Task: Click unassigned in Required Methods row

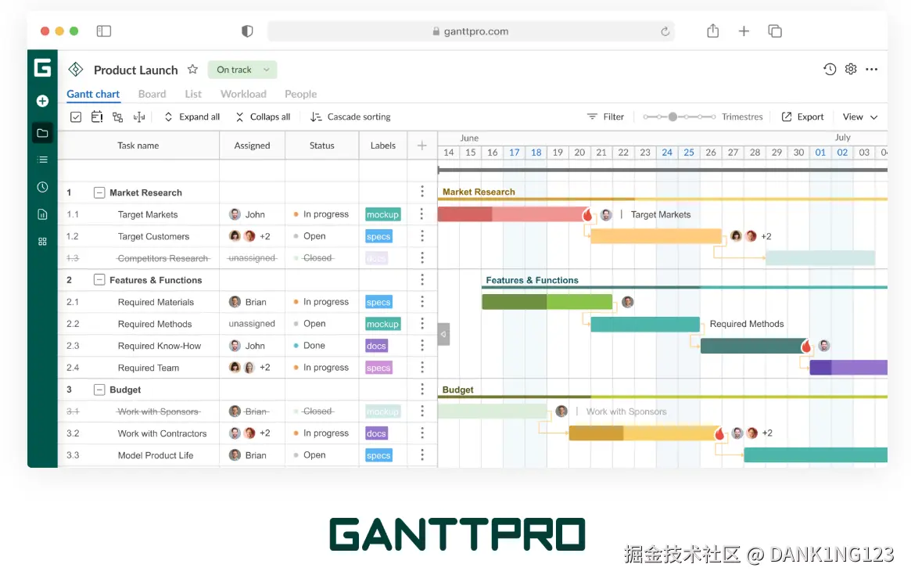Action: [252, 324]
